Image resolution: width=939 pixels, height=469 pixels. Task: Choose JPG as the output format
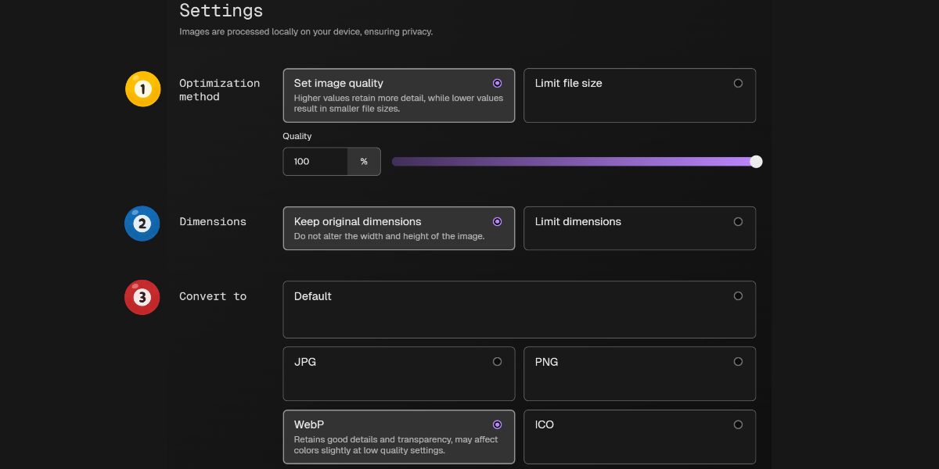tap(399, 374)
